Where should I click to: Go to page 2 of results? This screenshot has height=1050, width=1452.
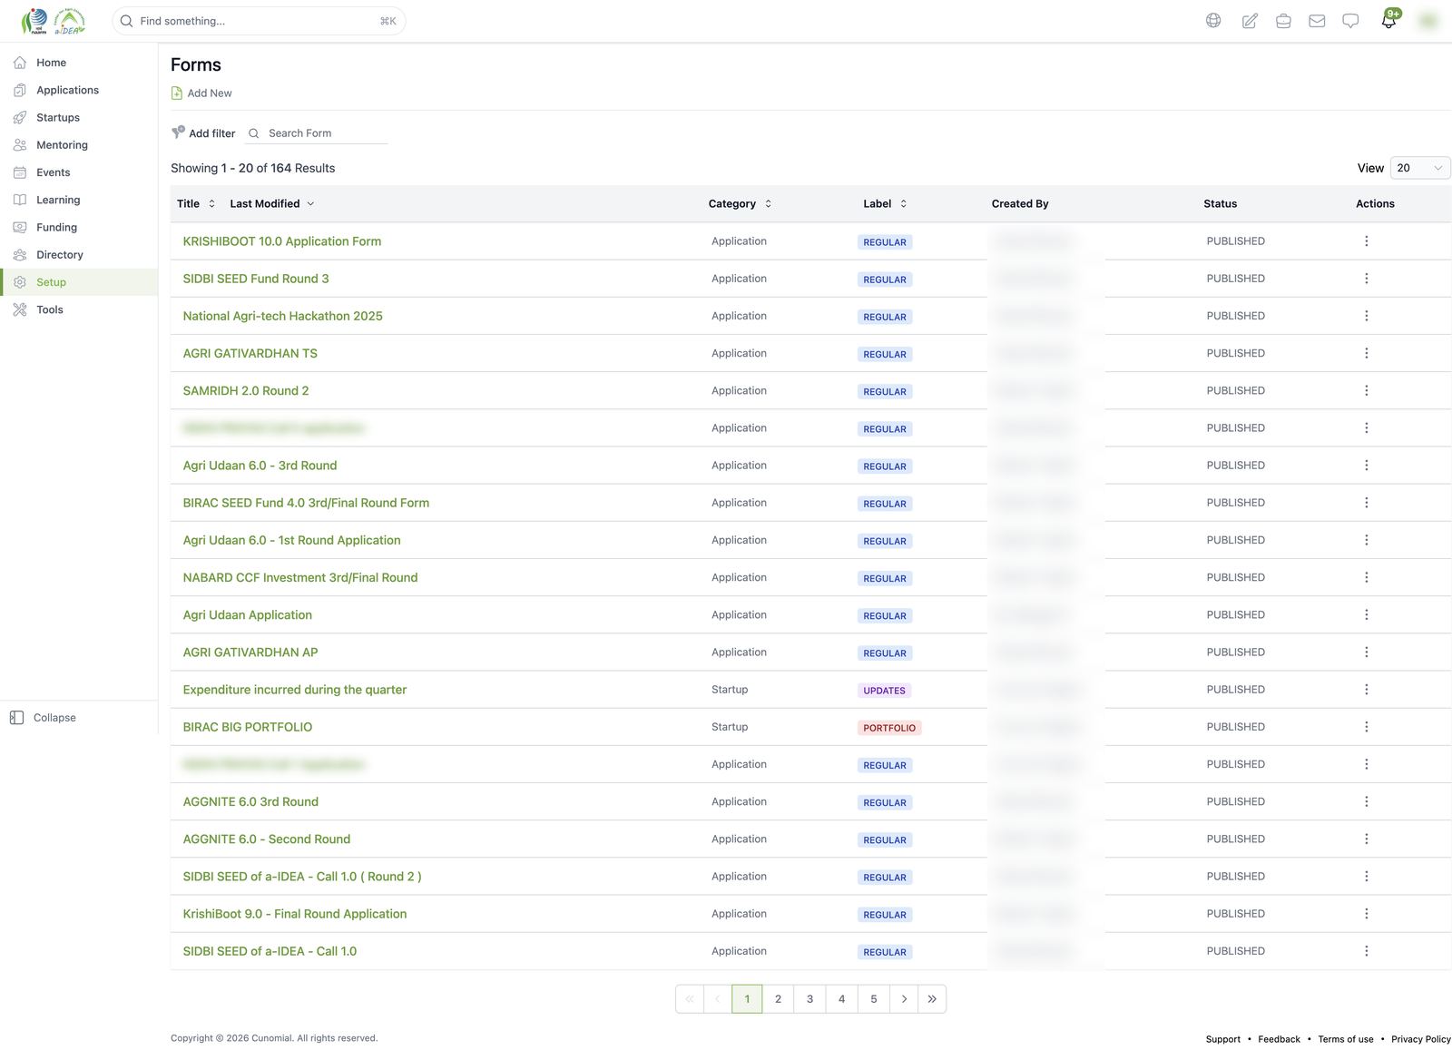click(x=778, y=999)
